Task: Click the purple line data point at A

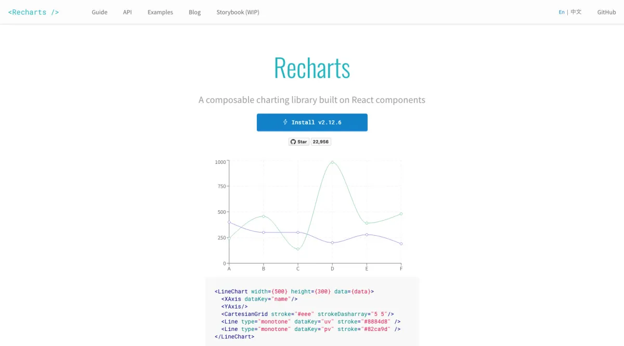Action: pos(229,222)
